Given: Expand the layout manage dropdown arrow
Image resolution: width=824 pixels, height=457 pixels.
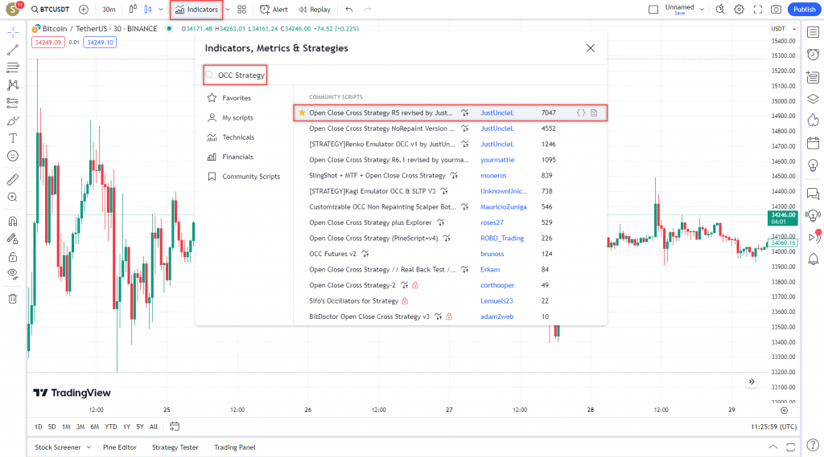Looking at the screenshot, I should pos(702,10).
